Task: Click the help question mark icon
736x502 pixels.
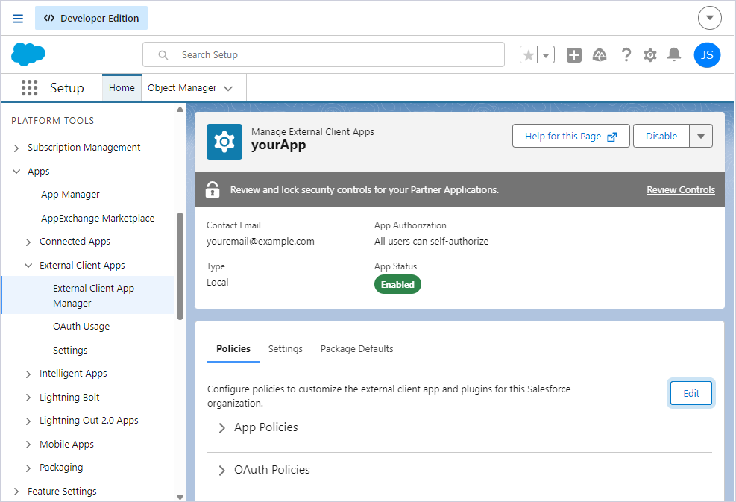Action: 626,55
